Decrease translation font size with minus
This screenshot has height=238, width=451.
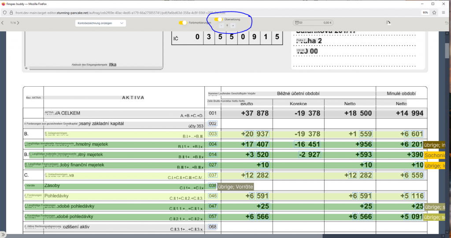pos(221,26)
